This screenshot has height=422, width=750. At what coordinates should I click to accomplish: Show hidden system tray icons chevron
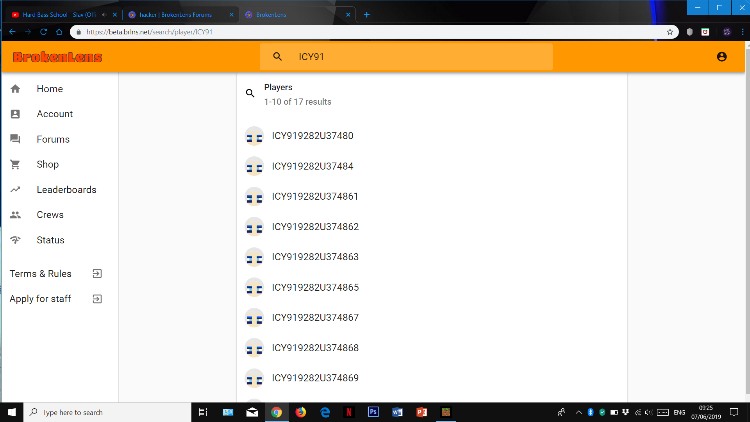point(579,412)
